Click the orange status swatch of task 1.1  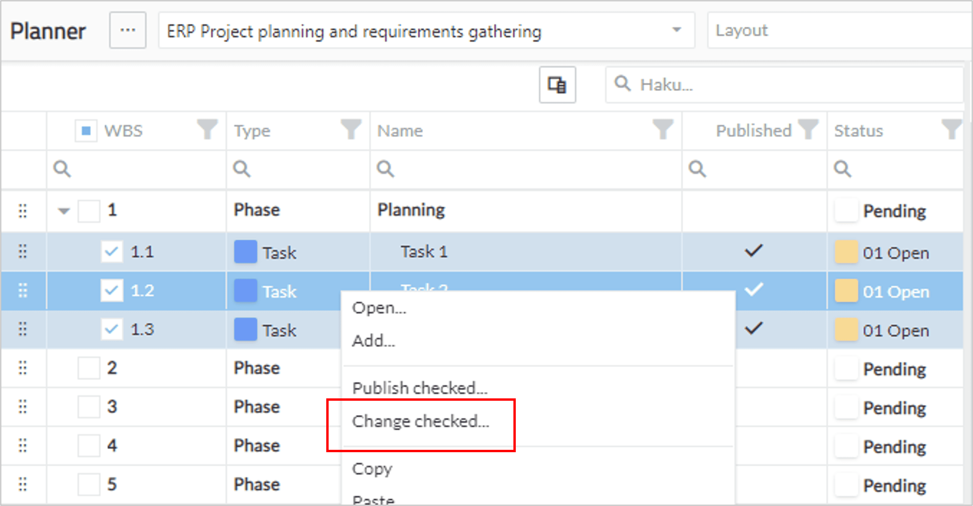[846, 251]
